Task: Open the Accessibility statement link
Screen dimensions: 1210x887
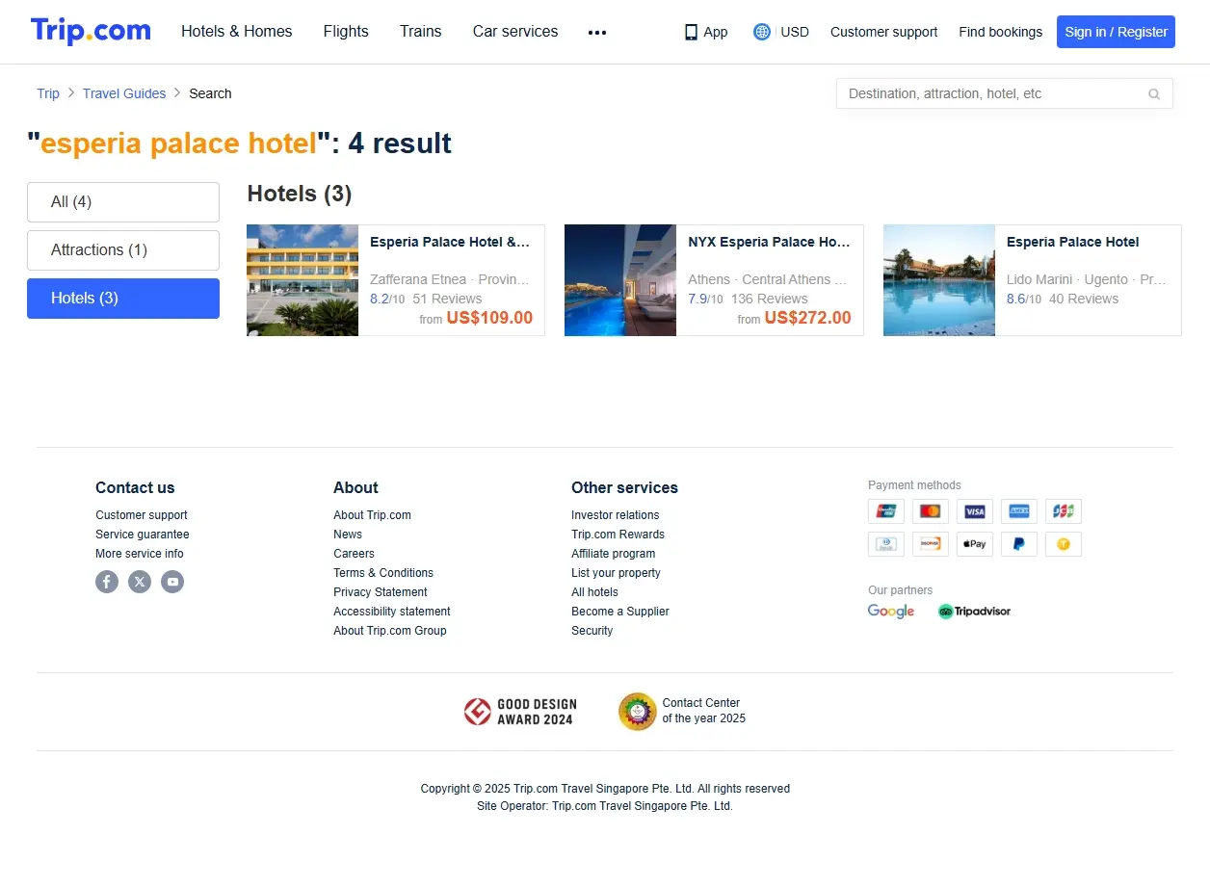Action: point(392,612)
